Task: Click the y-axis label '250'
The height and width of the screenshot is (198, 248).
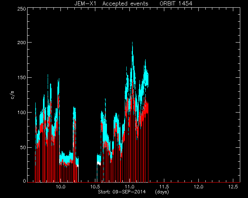Action: point(21,9)
